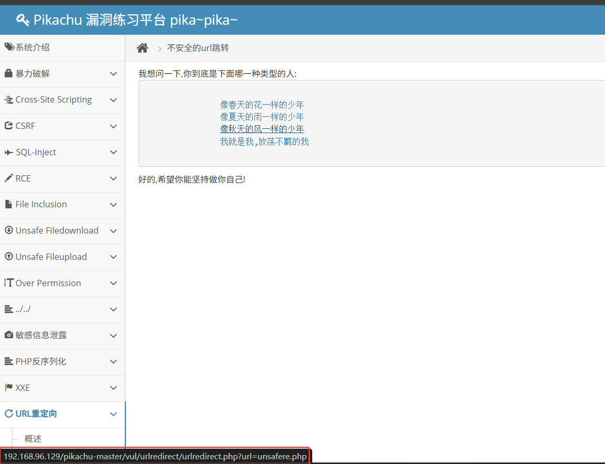The width and height of the screenshot is (605, 464).
Task: Collapse the URL重定向 chevron
Action: point(113,414)
